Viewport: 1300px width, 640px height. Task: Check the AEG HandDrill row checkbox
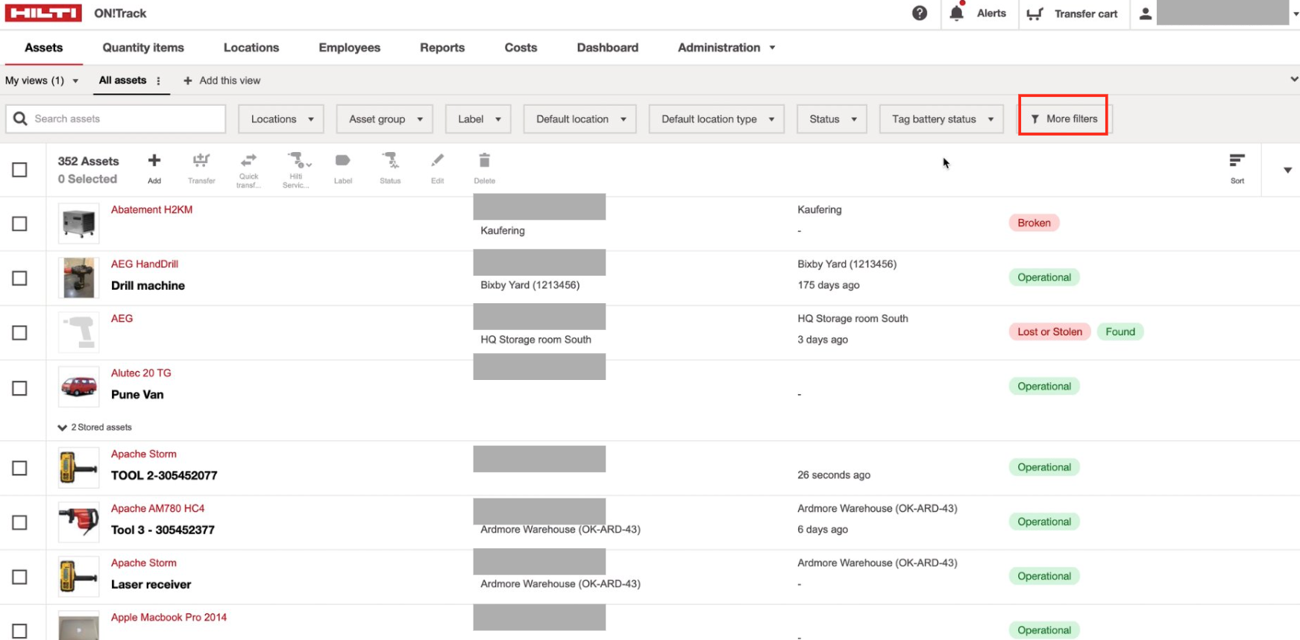tap(20, 278)
